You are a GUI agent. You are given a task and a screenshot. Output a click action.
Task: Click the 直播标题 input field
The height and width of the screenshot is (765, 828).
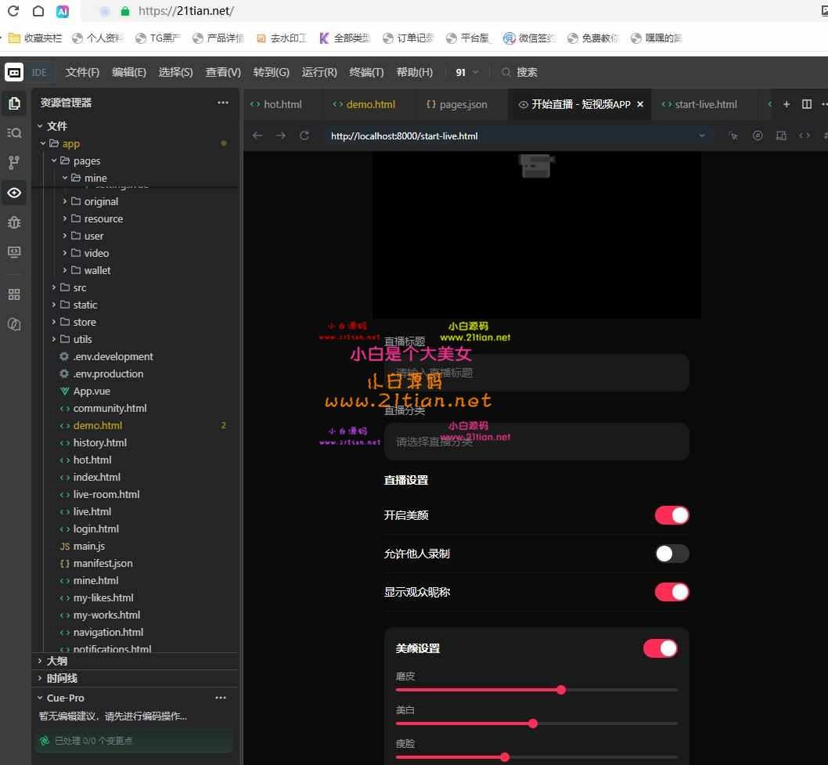537,373
